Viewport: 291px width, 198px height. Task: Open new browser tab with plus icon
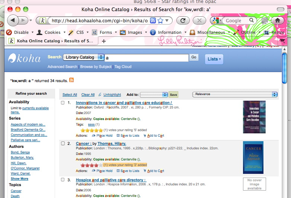coord(104,41)
